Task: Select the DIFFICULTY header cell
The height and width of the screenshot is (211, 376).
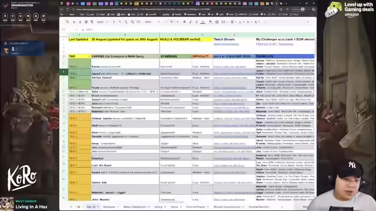Action: pyautogui.click(x=202, y=56)
